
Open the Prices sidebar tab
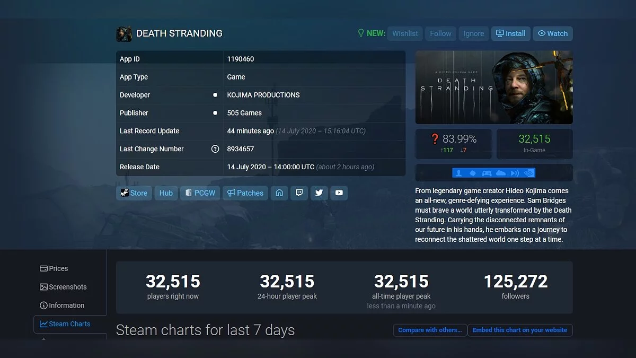pyautogui.click(x=54, y=268)
